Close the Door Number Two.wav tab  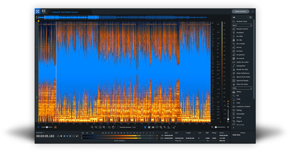click(51, 12)
